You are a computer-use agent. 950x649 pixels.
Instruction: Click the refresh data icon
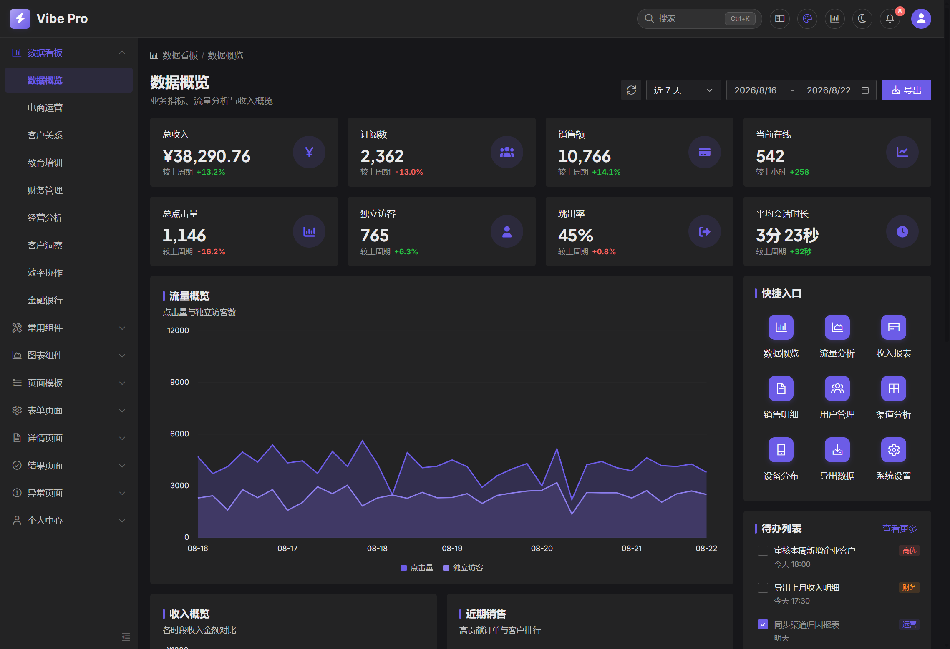pos(631,90)
